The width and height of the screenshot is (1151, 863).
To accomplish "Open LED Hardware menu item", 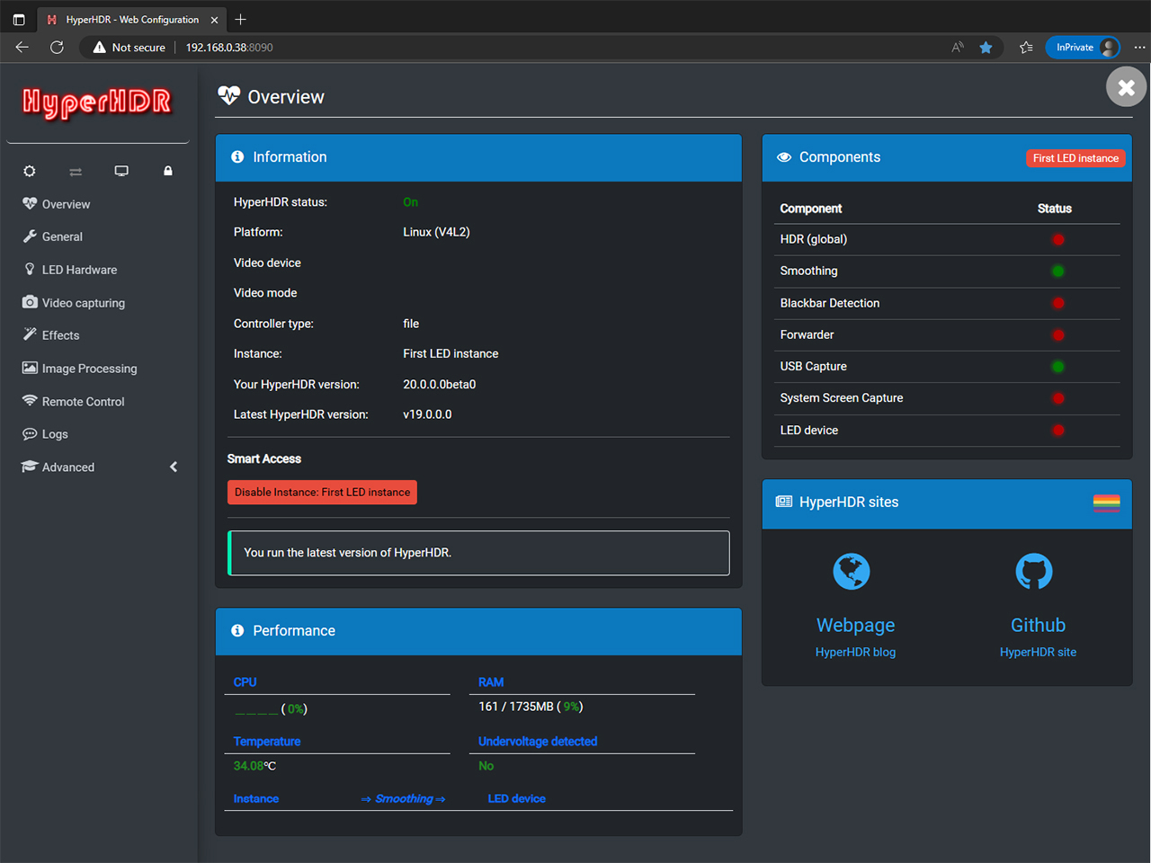I will point(79,270).
